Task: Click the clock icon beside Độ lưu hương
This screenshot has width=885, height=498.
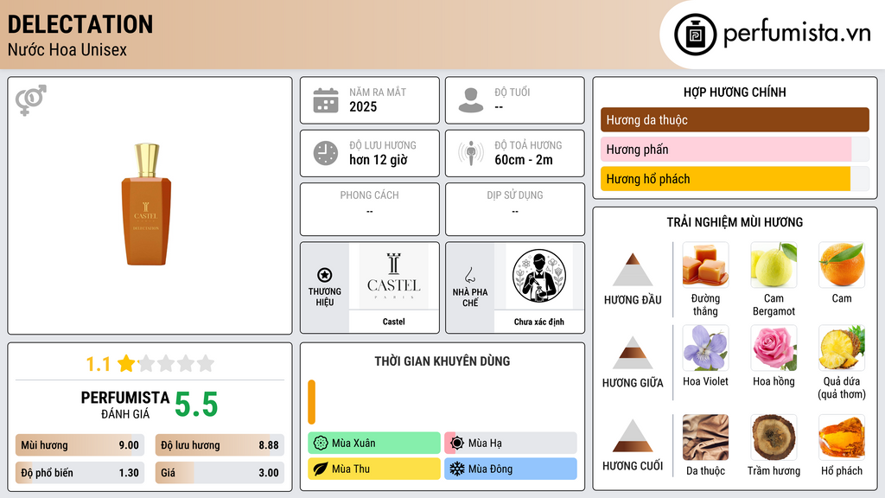Action: (326, 153)
